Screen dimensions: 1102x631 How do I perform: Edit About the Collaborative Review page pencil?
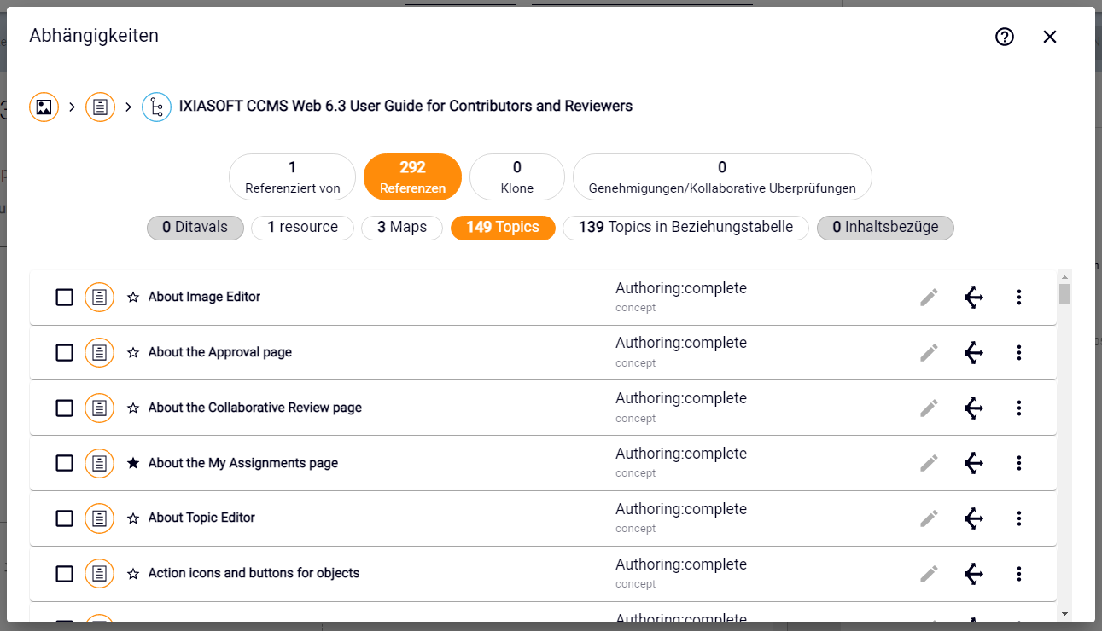tap(929, 408)
